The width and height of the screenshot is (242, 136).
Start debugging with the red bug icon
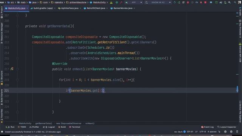click(x=188, y=2)
